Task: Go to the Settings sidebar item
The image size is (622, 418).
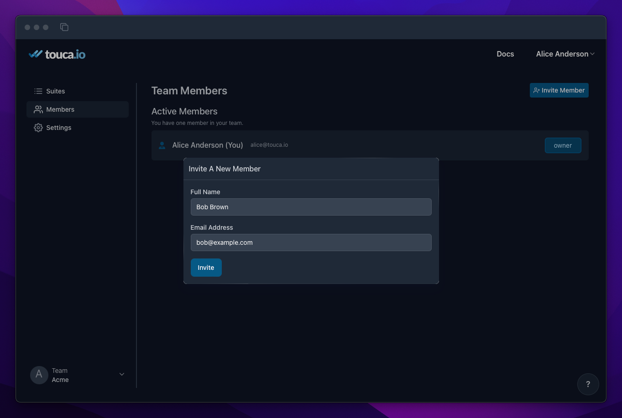Action: coord(78,128)
